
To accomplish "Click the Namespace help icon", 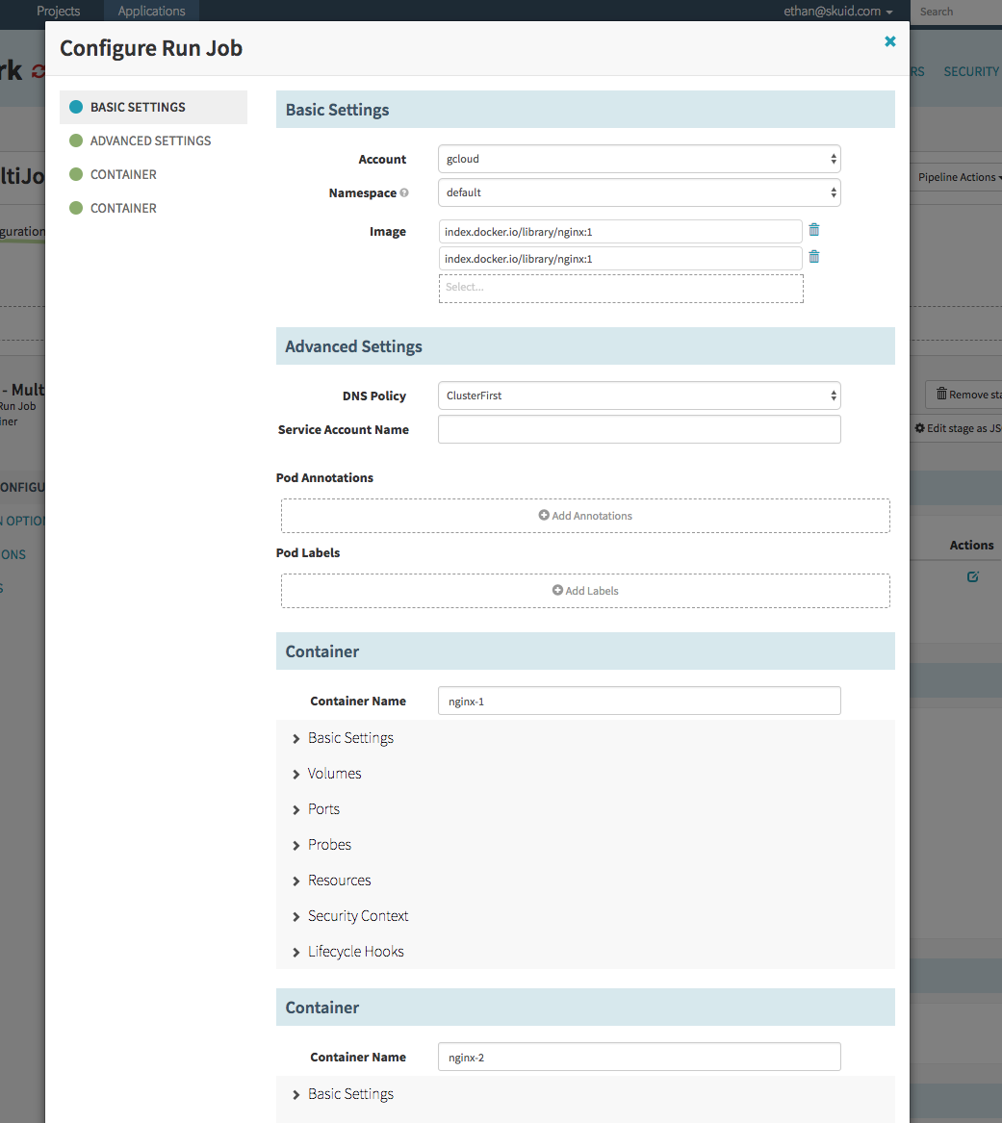I will [x=404, y=192].
